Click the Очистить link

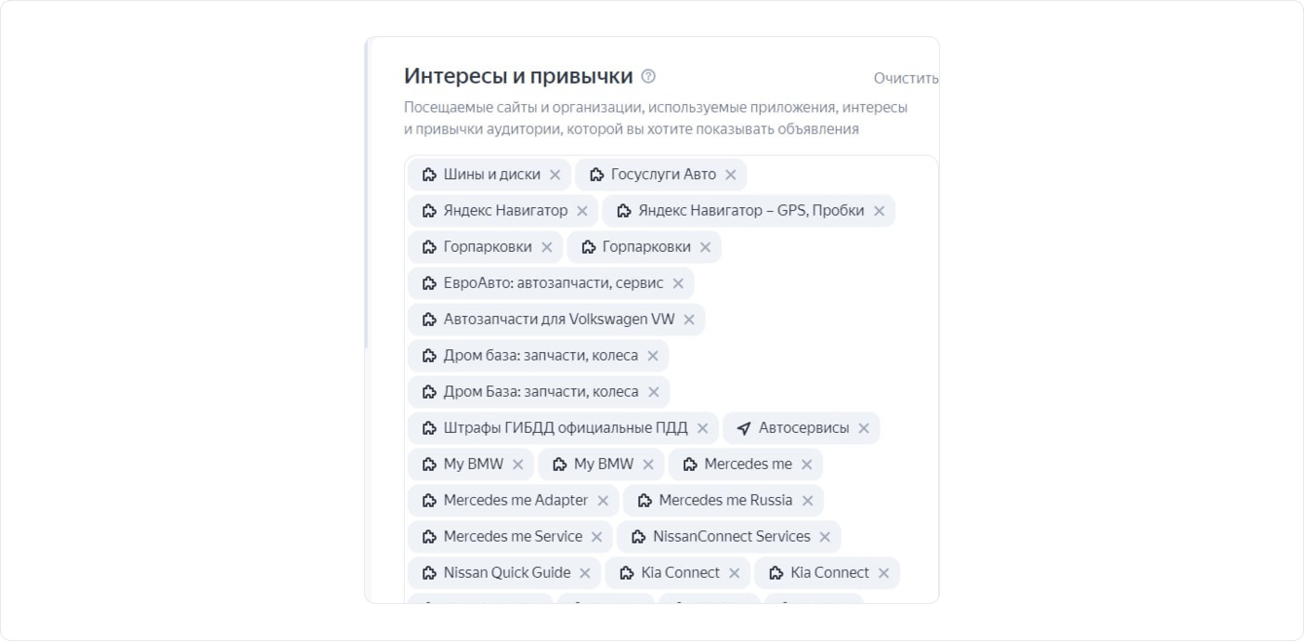click(x=905, y=78)
